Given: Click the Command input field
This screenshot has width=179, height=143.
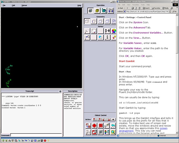Looking at the screenshot, I should (36, 135).
